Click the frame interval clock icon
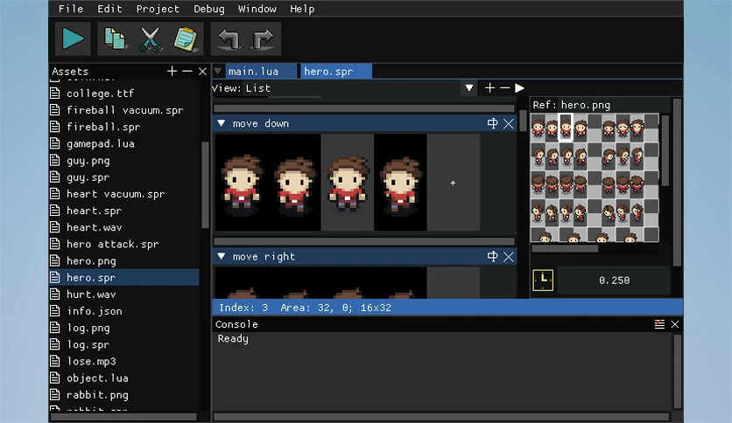The height and width of the screenshot is (423, 732). coord(543,280)
